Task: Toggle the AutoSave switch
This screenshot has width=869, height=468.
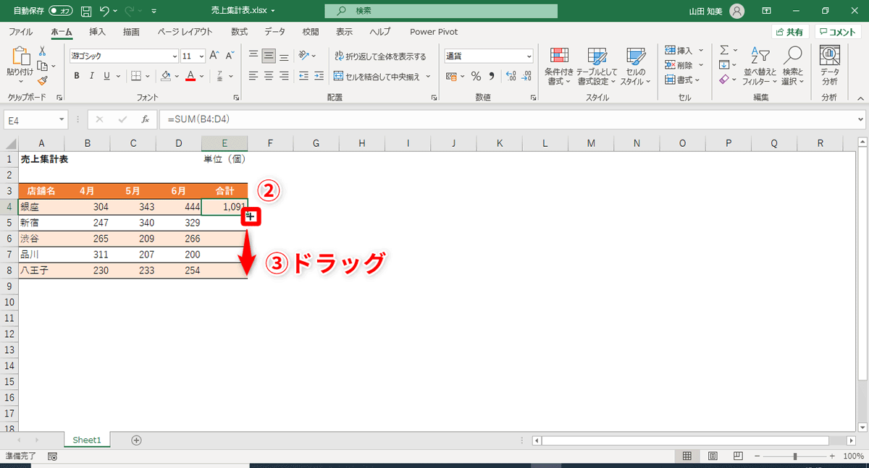Action: point(61,12)
